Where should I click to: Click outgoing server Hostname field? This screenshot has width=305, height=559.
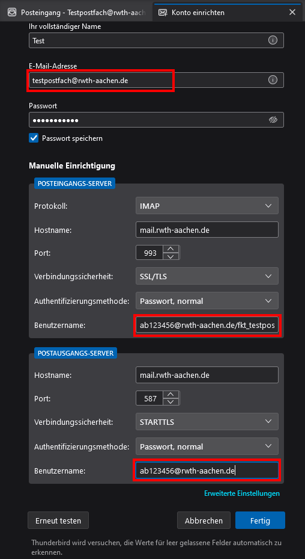[x=207, y=375]
